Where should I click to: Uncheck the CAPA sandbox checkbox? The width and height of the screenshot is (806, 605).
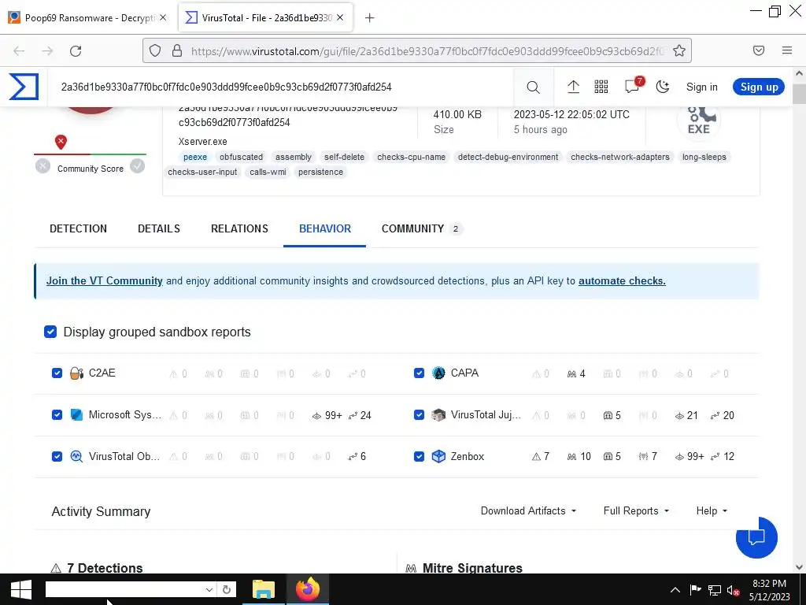[x=419, y=373]
